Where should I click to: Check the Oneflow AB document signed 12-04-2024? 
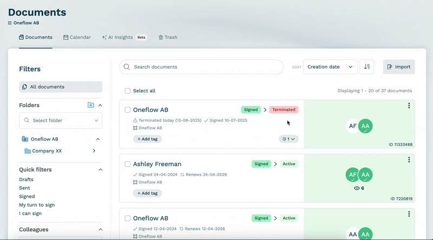click(x=127, y=218)
